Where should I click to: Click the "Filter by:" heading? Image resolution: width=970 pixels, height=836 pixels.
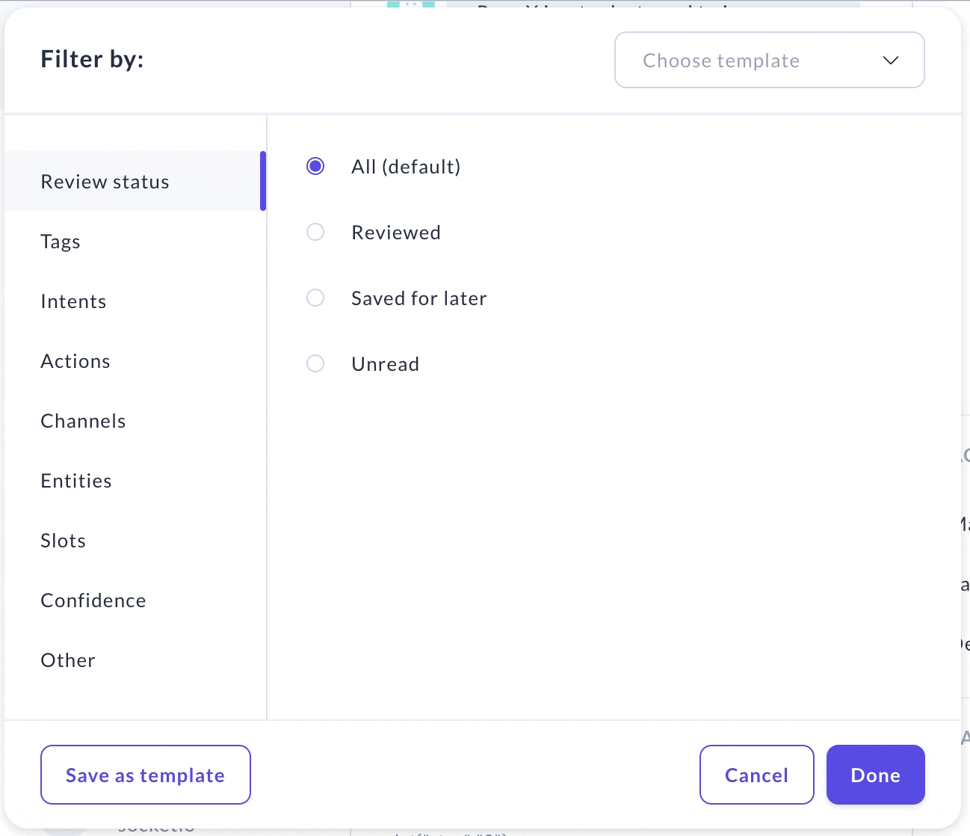coord(92,58)
